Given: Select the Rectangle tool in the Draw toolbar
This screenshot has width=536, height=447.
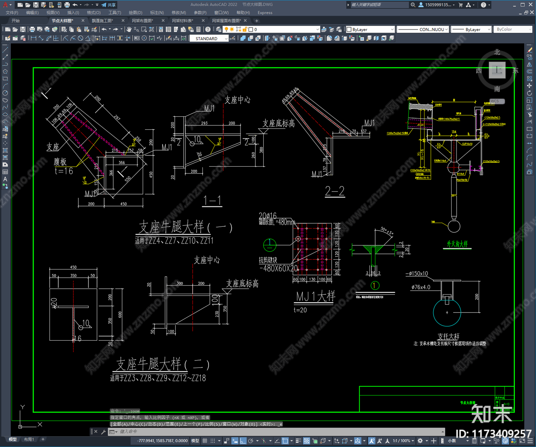Looking at the screenshot, I should point(5,79).
